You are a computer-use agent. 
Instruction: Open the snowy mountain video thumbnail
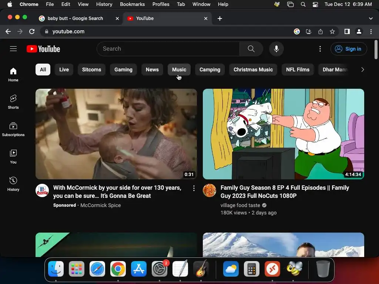point(283,245)
